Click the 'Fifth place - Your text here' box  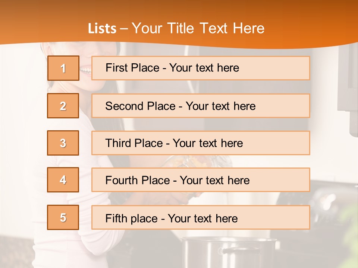tap(201, 217)
